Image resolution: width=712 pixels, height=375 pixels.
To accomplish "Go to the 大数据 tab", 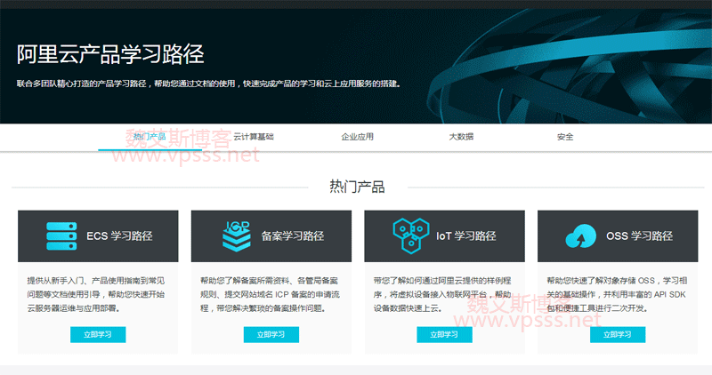I will tap(461, 137).
